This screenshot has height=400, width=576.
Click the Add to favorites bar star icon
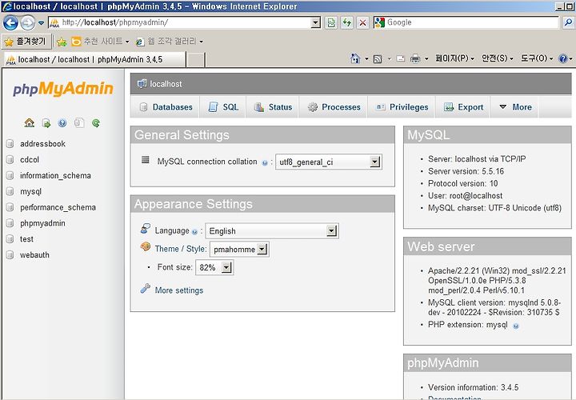[62, 42]
